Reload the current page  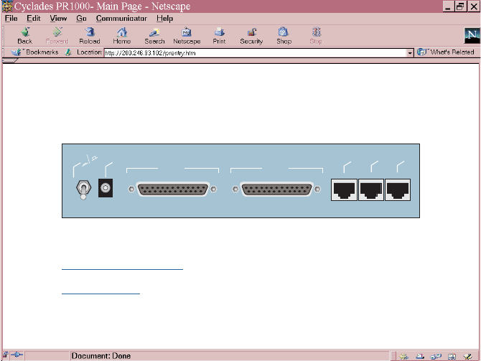[90, 36]
